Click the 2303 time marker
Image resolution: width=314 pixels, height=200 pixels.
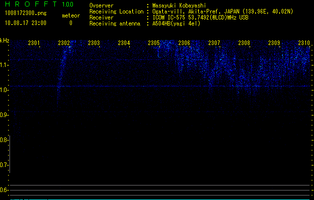coord(94,43)
